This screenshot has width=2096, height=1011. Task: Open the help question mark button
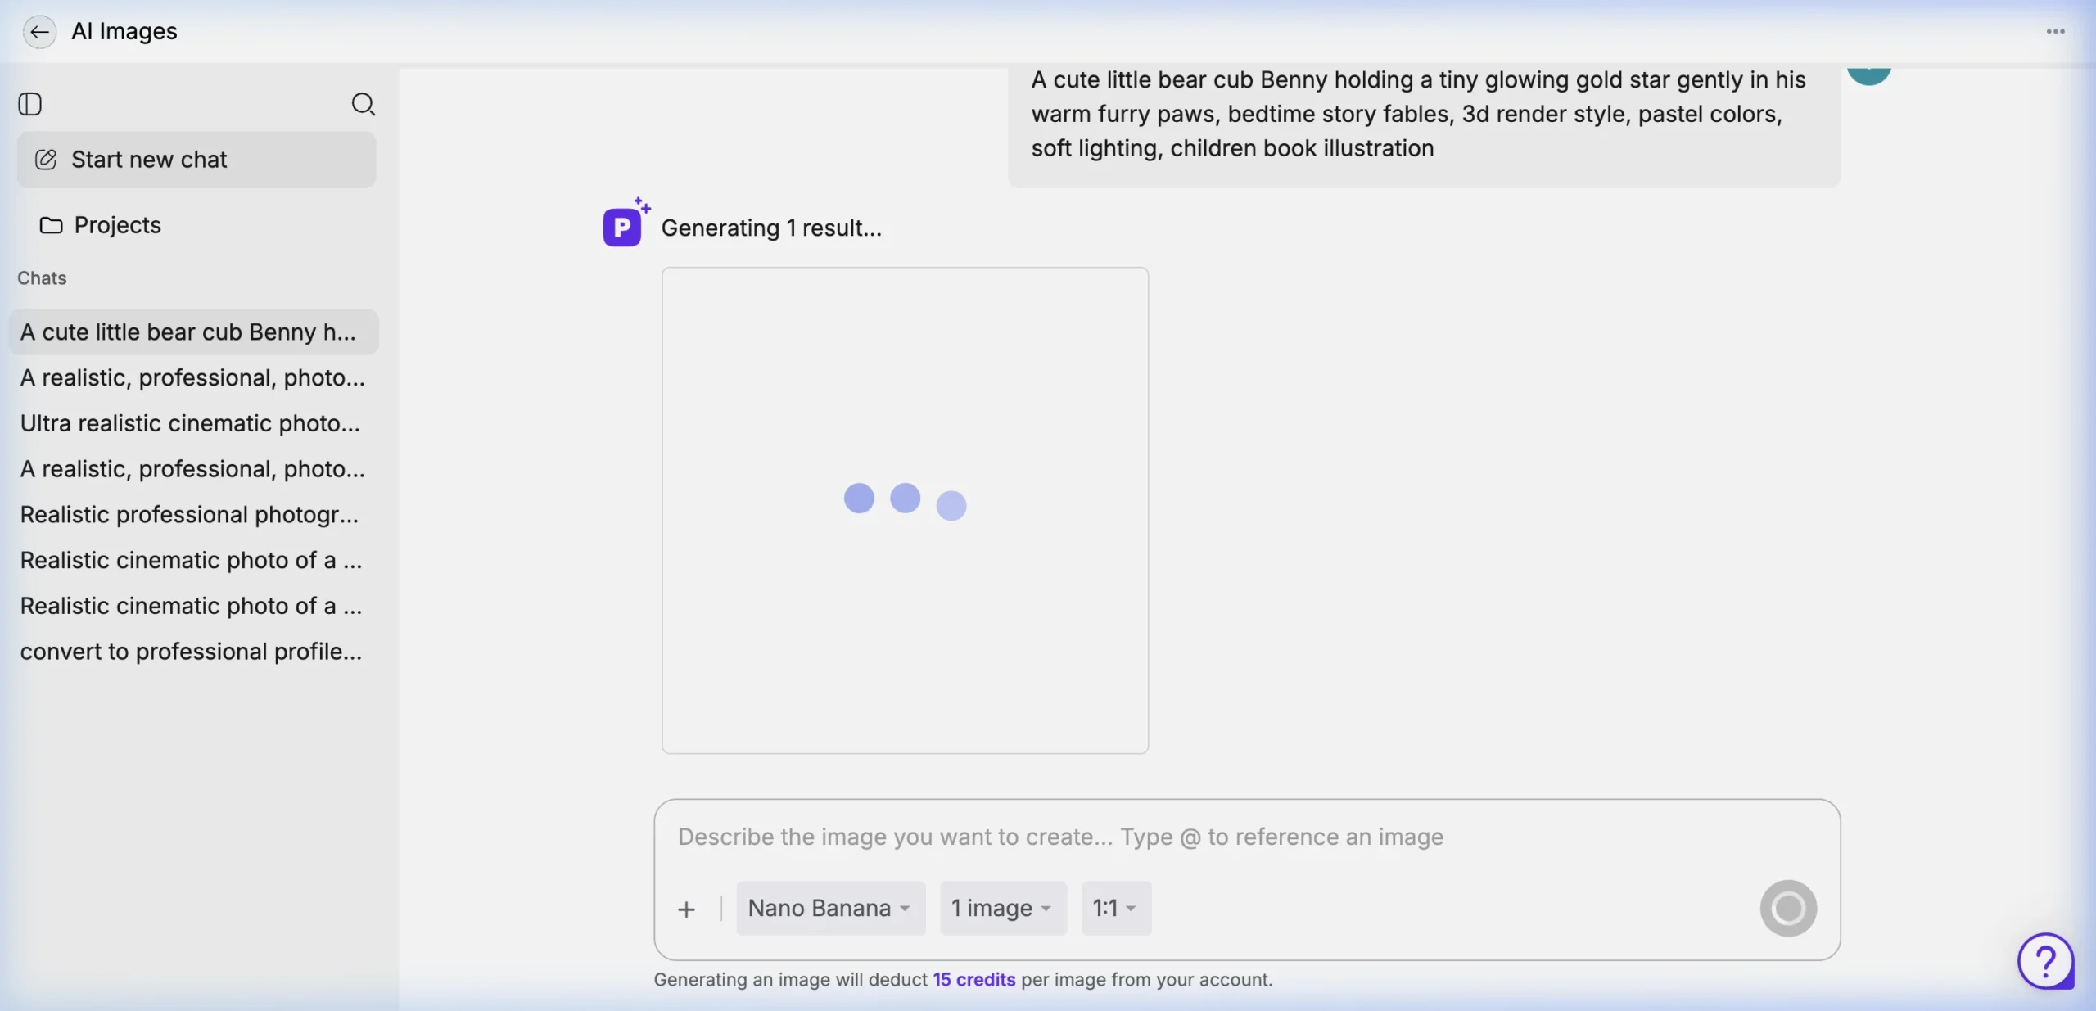2045,961
